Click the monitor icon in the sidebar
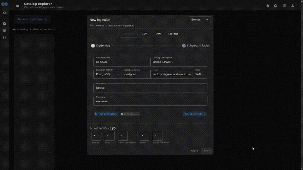Screen dimensions: 303x170 click(4, 31)
